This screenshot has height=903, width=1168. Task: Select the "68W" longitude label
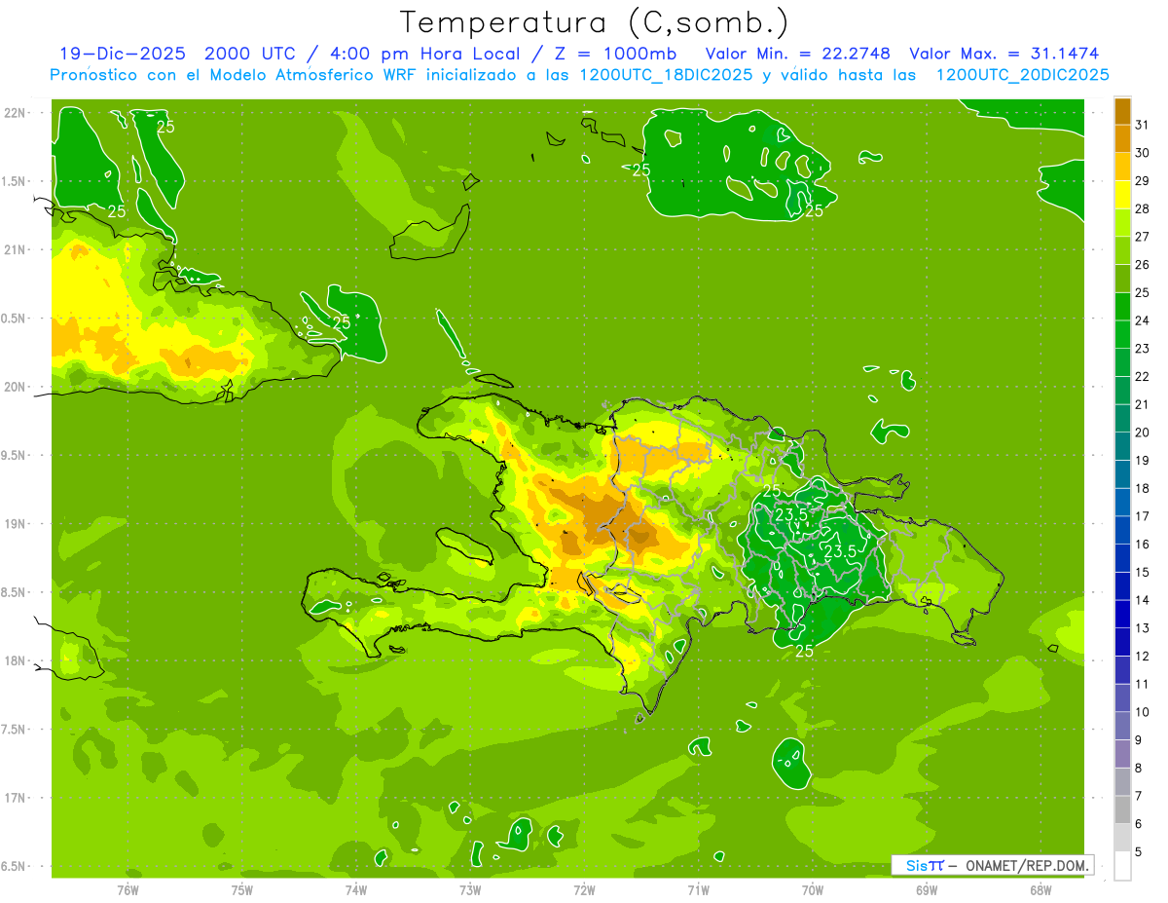pos(1040,890)
